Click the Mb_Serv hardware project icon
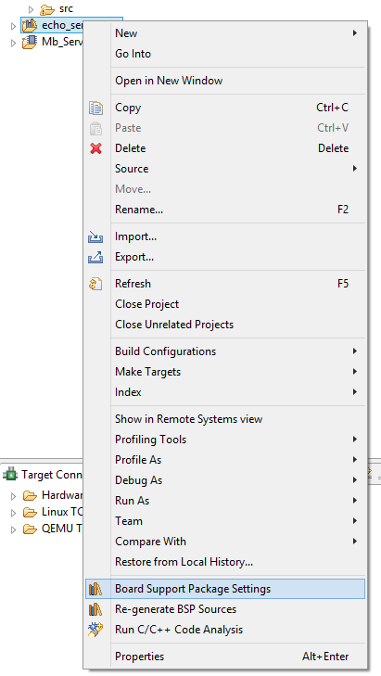 pos(30,43)
